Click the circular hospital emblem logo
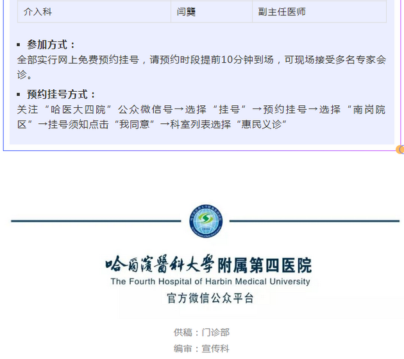Screen dimensions: 404x359 pos(205,222)
